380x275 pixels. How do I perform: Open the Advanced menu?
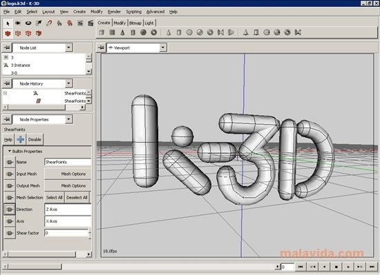pyautogui.click(x=155, y=12)
